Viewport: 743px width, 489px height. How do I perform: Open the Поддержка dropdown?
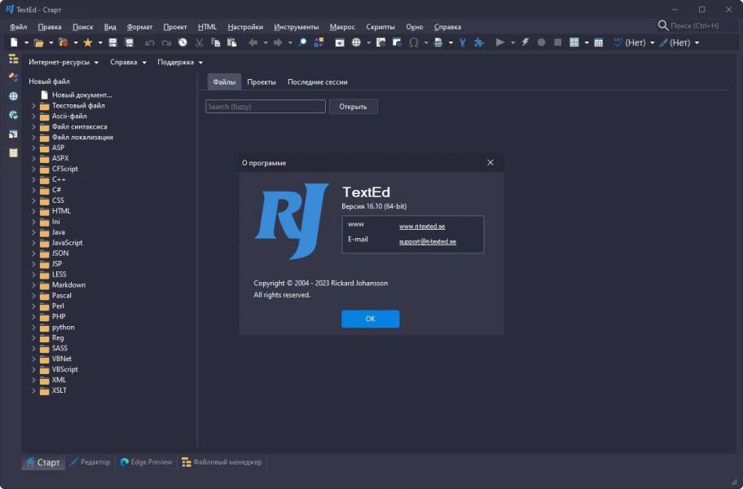(180, 62)
